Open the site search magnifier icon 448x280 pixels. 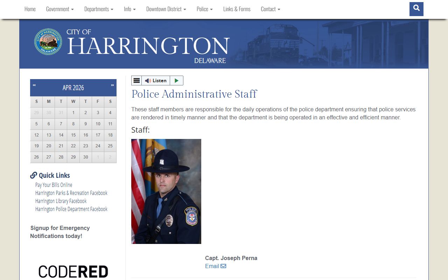(416, 9)
